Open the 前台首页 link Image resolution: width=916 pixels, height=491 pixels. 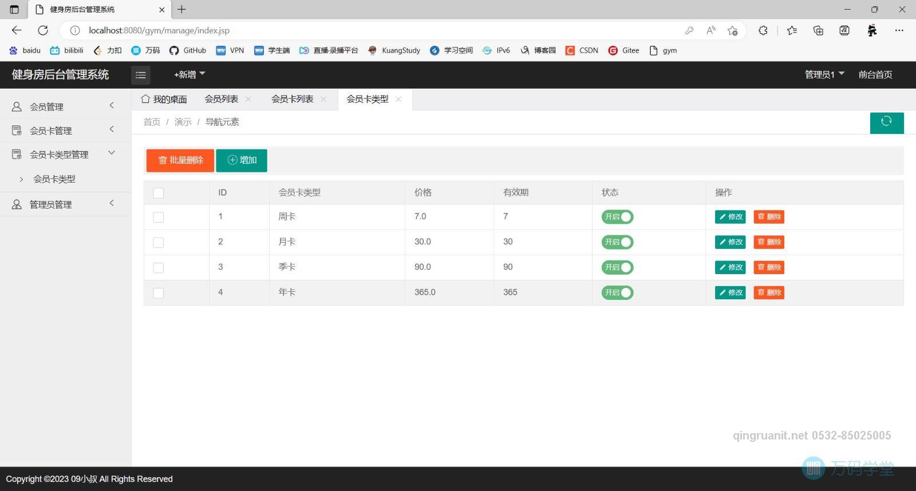coord(875,74)
